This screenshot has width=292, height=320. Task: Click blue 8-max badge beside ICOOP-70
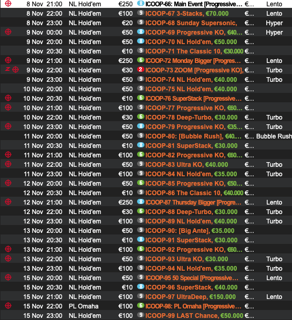[141, 41]
